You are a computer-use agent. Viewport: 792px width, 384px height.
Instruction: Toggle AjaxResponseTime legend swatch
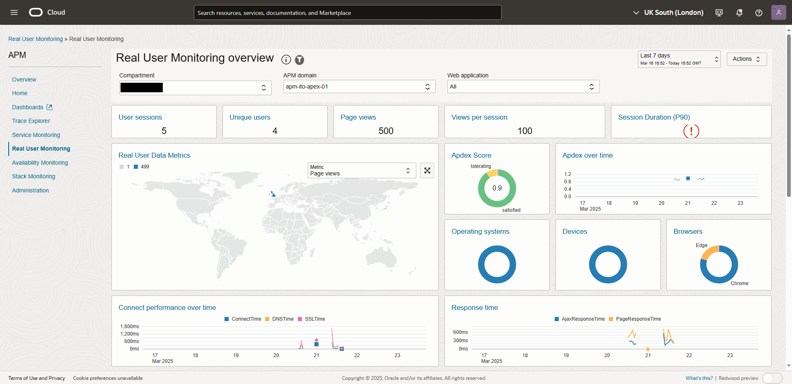(x=557, y=319)
